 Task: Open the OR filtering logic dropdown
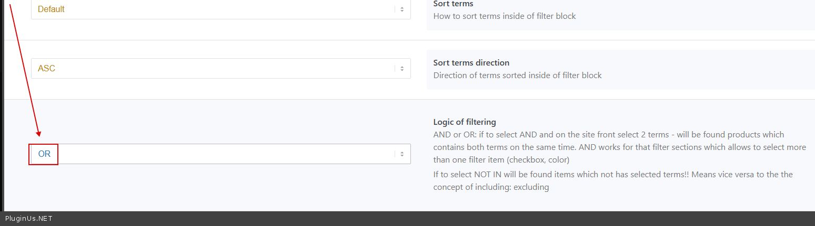tap(220, 154)
